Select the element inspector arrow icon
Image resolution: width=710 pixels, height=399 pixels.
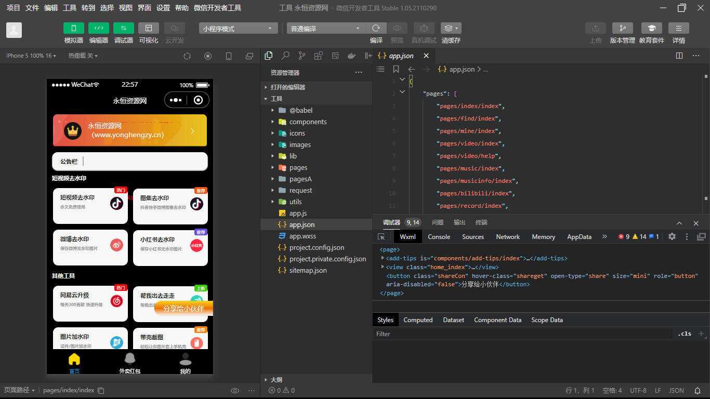pyautogui.click(x=382, y=236)
